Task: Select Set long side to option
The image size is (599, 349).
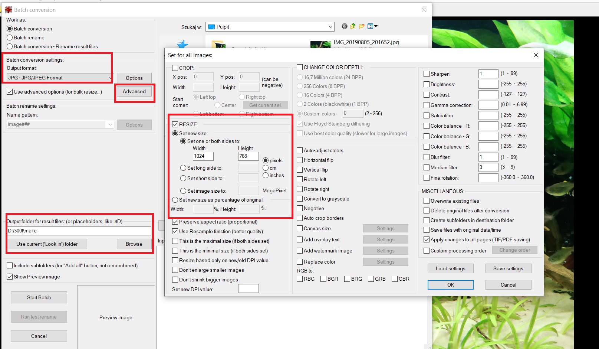Action: (x=183, y=168)
